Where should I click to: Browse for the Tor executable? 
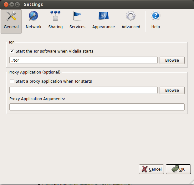[172, 60]
